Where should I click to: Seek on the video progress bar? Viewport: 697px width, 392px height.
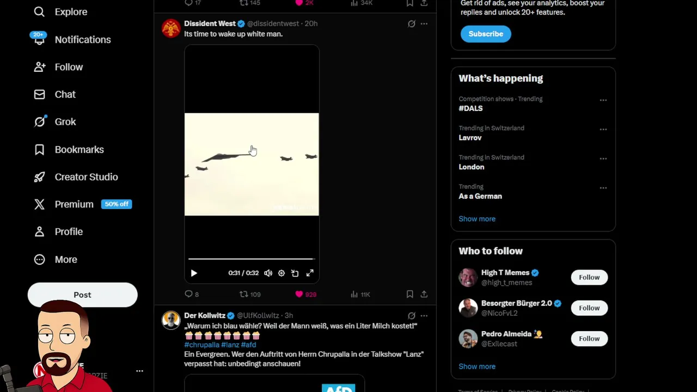click(251, 259)
